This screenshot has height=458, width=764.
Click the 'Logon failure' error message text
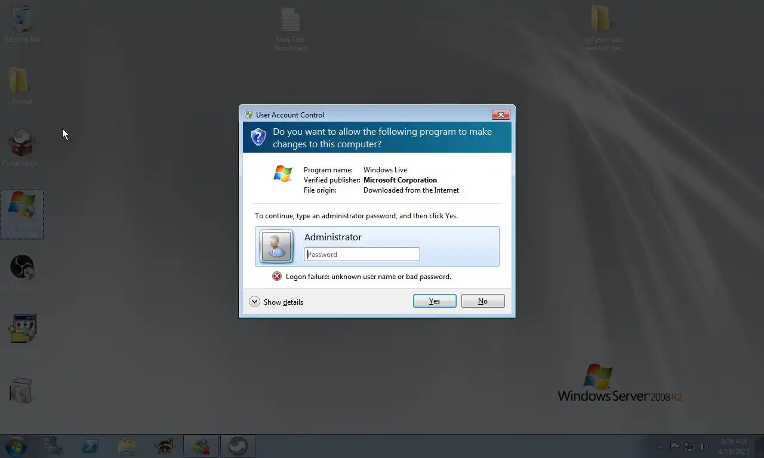368,277
